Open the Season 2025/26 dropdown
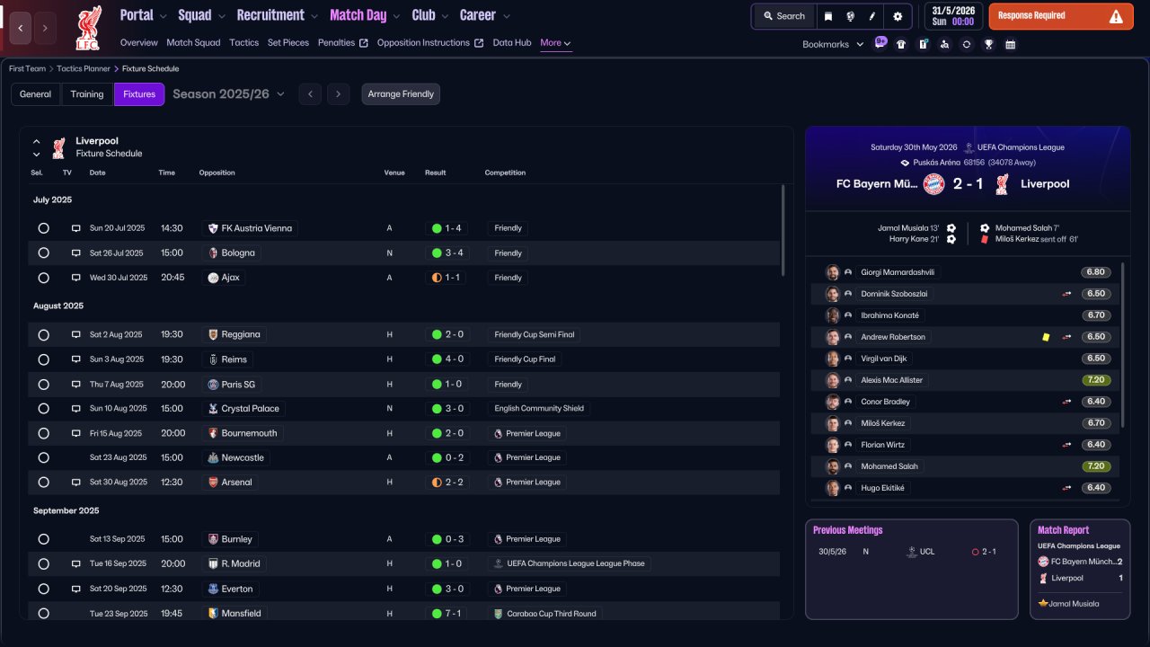The height and width of the screenshot is (647, 1150). (229, 94)
